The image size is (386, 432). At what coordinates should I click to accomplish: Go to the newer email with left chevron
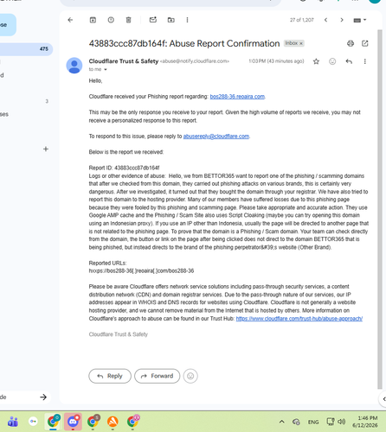click(x=326, y=20)
